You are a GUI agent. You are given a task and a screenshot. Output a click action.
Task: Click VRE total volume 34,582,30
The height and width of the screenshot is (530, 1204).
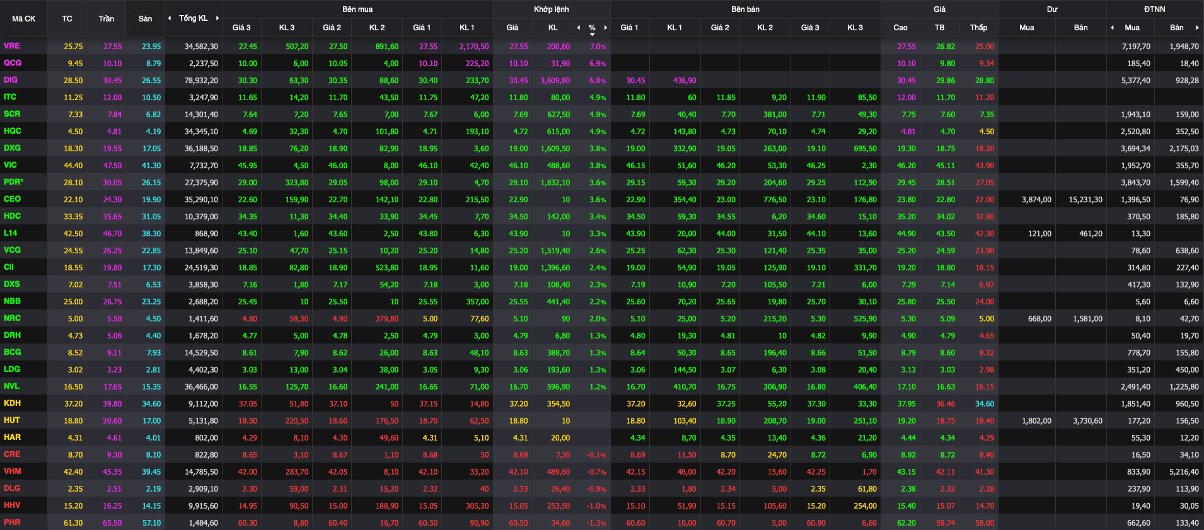point(201,47)
